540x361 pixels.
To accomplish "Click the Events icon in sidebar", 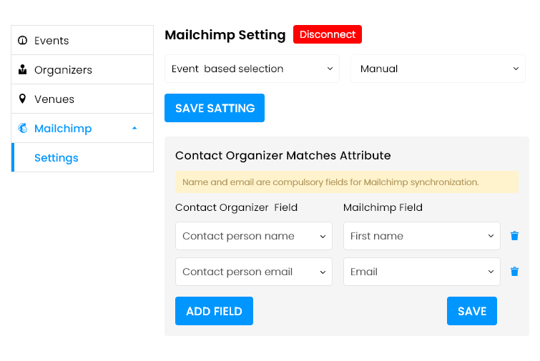I will coord(23,40).
